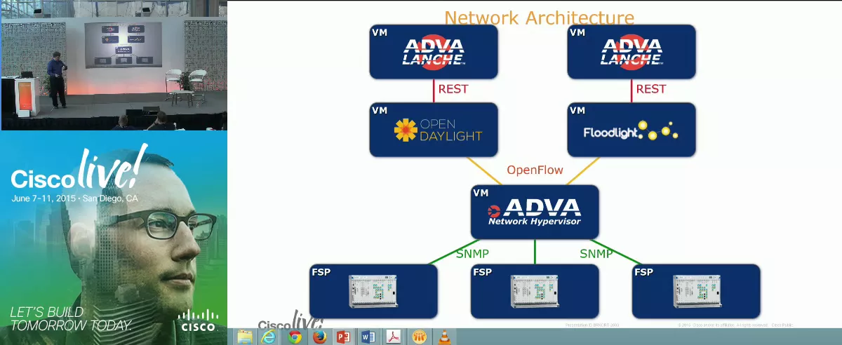
Task: Click the speaker video thumbnail
Action: [114, 65]
